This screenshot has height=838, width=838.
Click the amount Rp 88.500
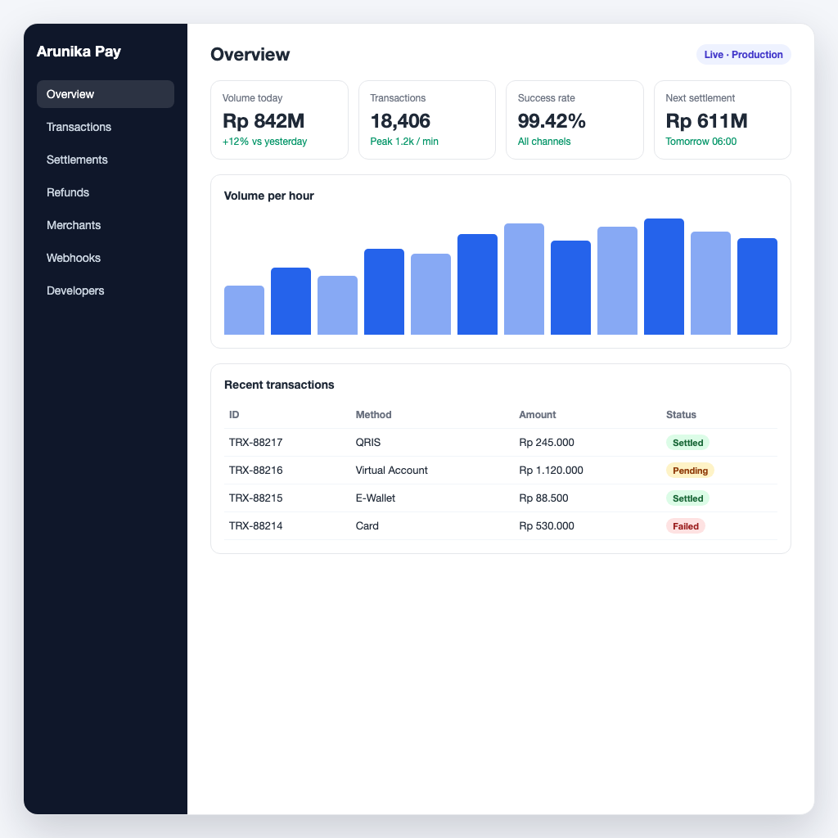(543, 498)
